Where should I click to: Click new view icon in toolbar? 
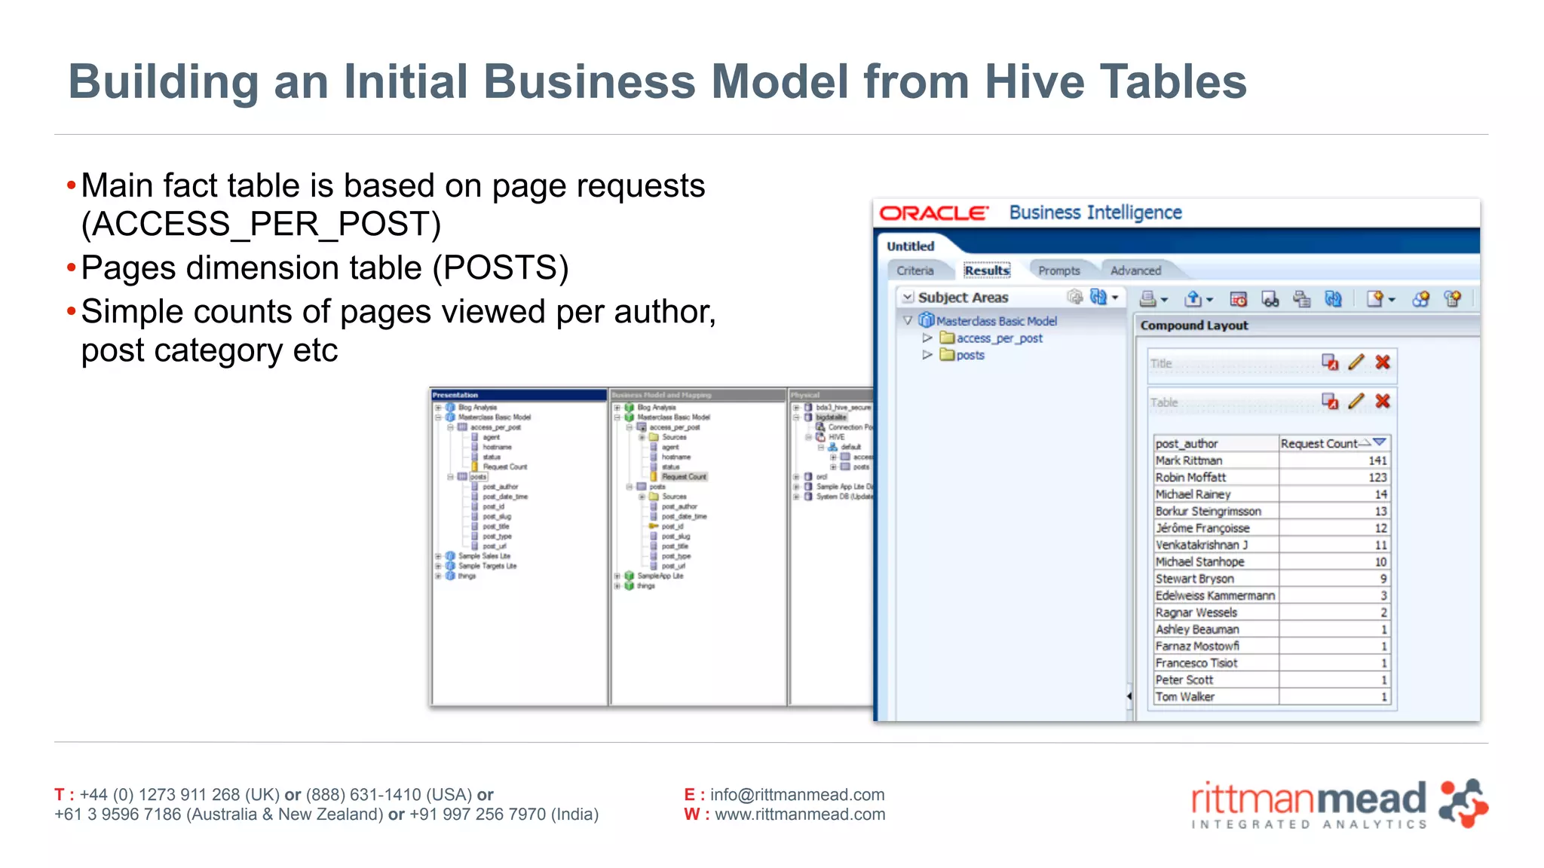1374,299
